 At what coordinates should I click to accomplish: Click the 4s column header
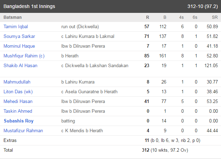[181, 17]
